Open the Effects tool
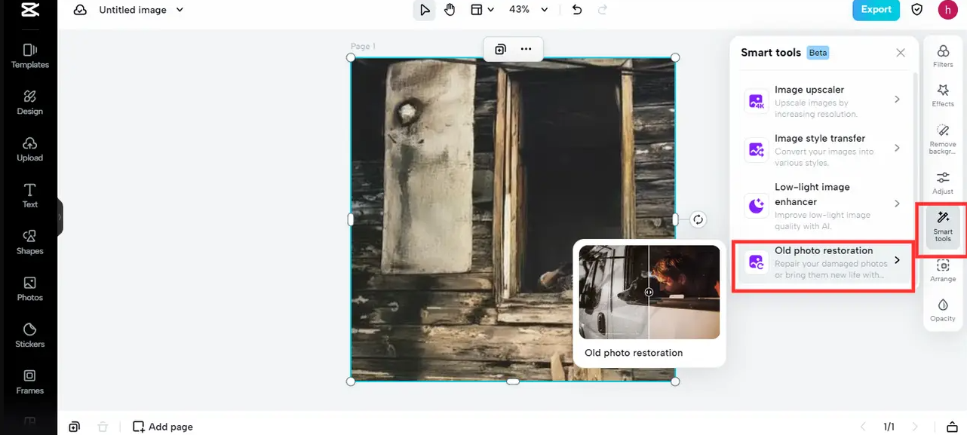967x435 pixels. tap(943, 96)
